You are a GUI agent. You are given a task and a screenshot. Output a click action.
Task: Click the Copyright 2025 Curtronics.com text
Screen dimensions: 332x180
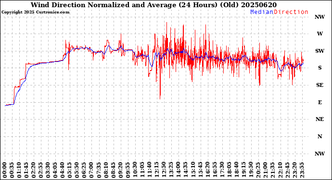35,12
